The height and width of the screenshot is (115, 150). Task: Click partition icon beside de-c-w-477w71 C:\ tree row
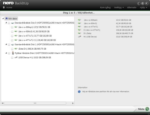tap(16, 40)
